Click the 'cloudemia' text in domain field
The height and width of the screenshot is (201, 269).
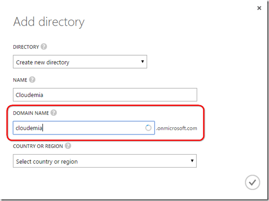click(x=29, y=128)
